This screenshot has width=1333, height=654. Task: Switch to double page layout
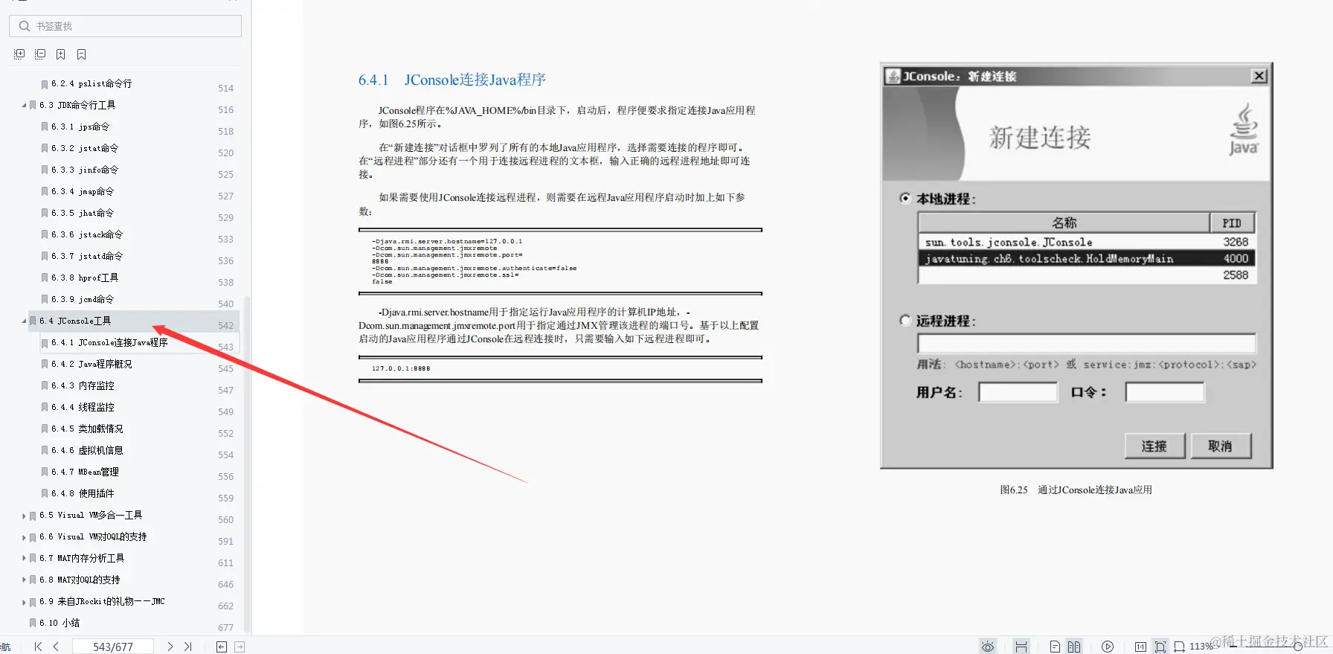(x=1074, y=647)
